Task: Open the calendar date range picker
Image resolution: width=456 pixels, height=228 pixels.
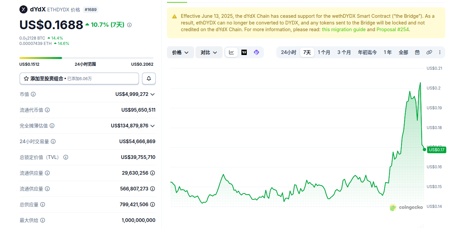Action: 417,52
